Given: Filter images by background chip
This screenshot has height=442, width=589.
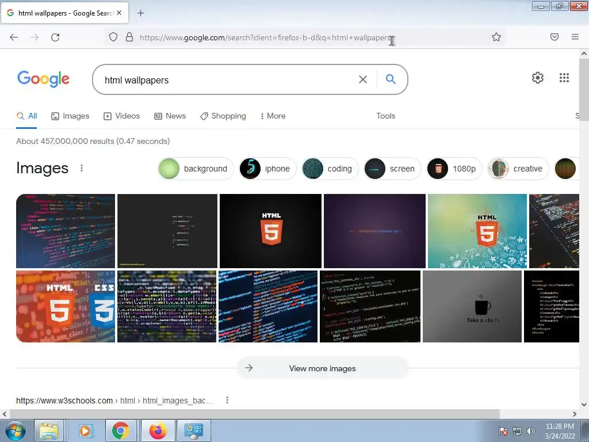Looking at the screenshot, I should click(x=196, y=169).
